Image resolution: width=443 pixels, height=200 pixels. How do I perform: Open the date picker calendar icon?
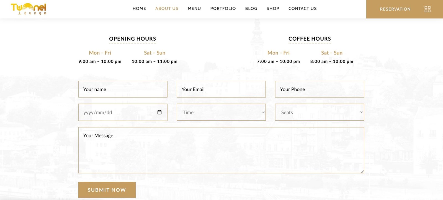(x=159, y=112)
